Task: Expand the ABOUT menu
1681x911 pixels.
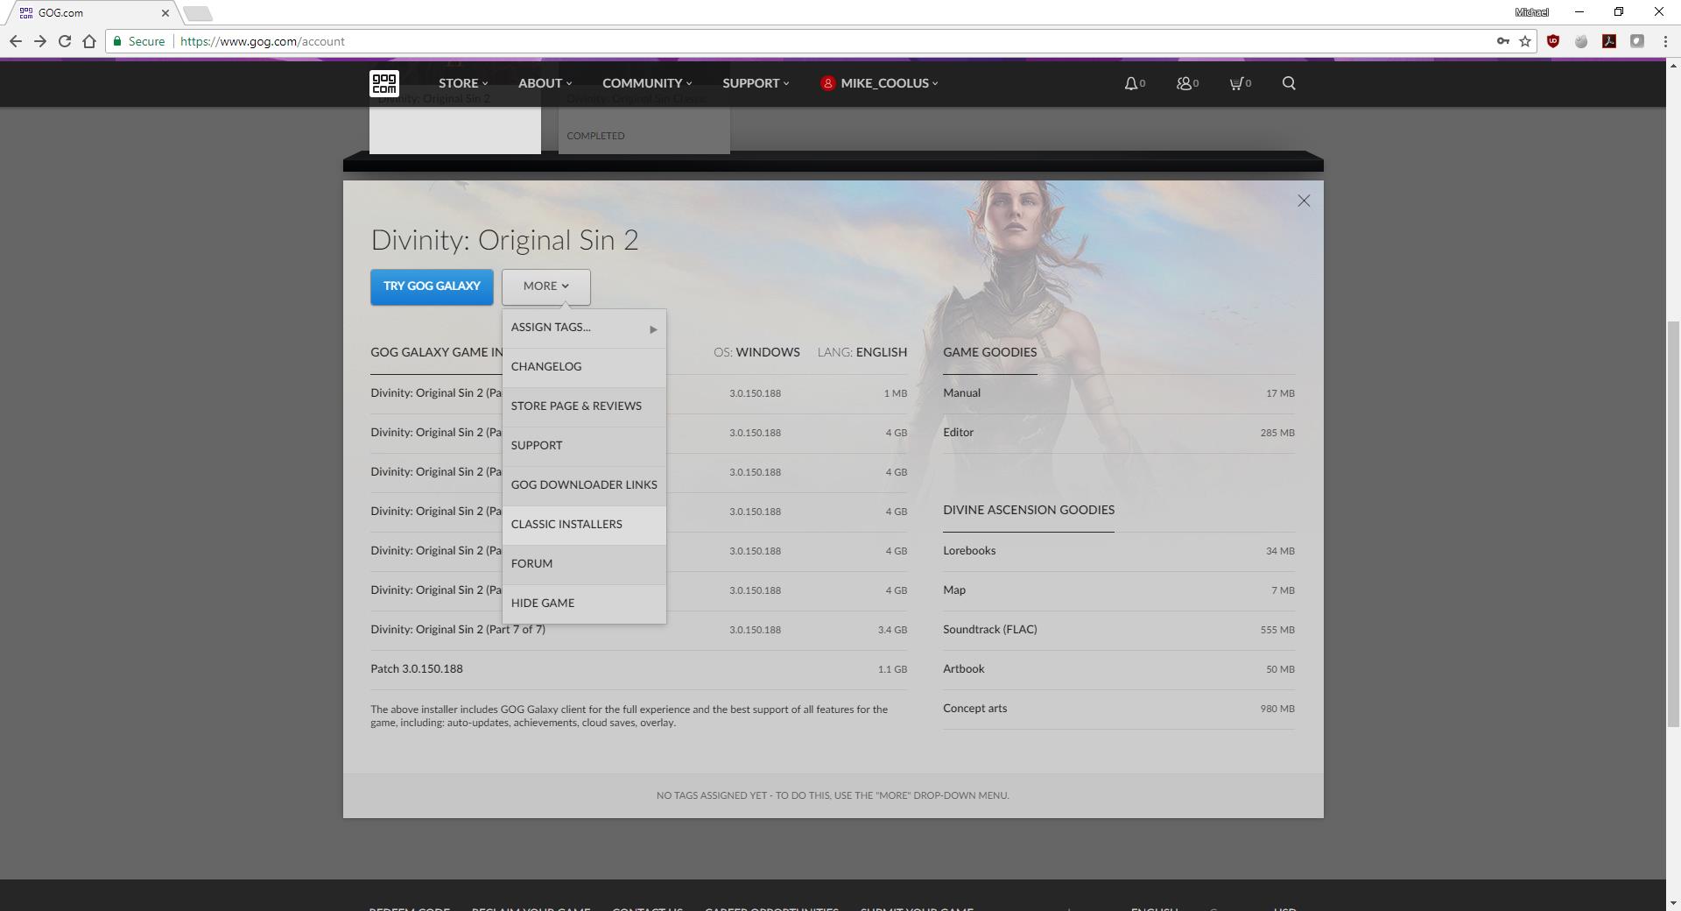Action: point(545,83)
